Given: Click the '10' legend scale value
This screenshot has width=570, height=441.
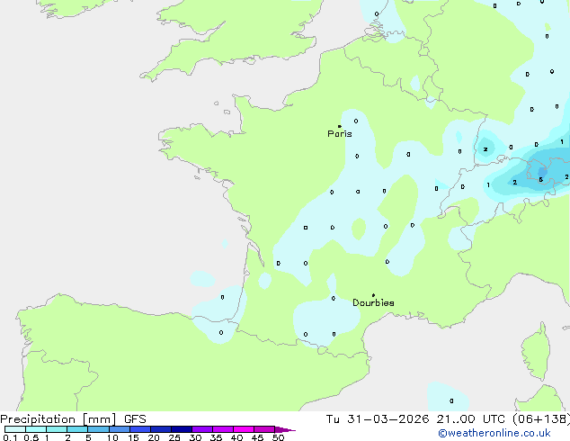Looking at the screenshot, I should [112, 438].
